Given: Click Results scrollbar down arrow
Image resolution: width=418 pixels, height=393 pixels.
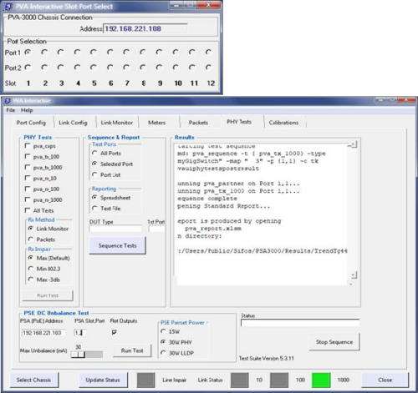Looking at the screenshot, I should pyautogui.click(x=354, y=275).
